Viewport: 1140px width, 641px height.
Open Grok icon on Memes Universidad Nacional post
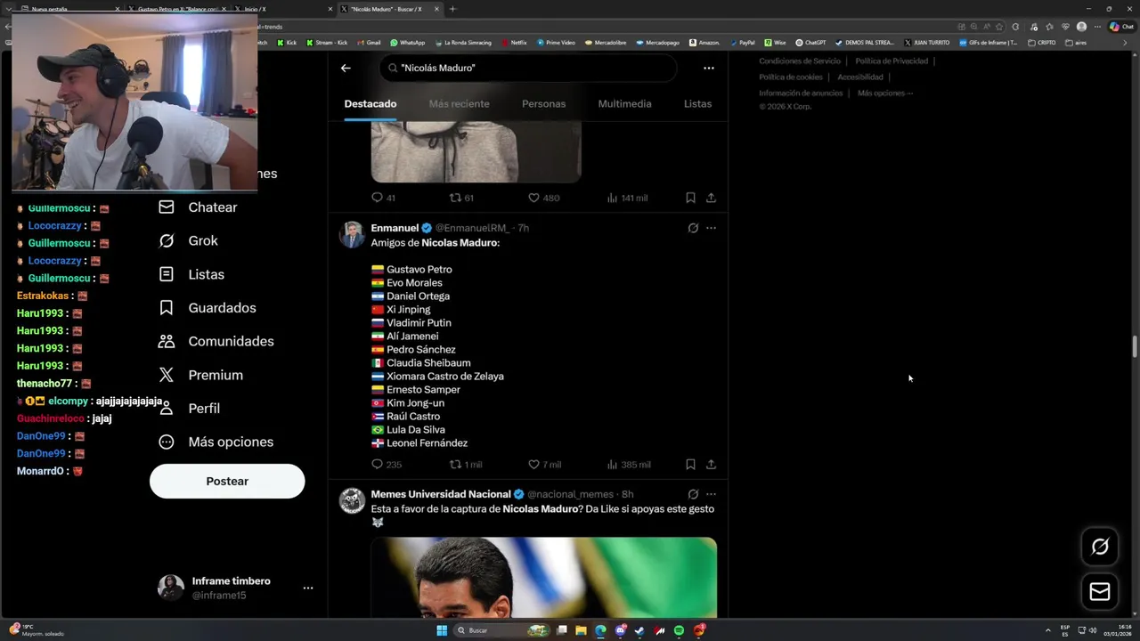pyautogui.click(x=693, y=494)
